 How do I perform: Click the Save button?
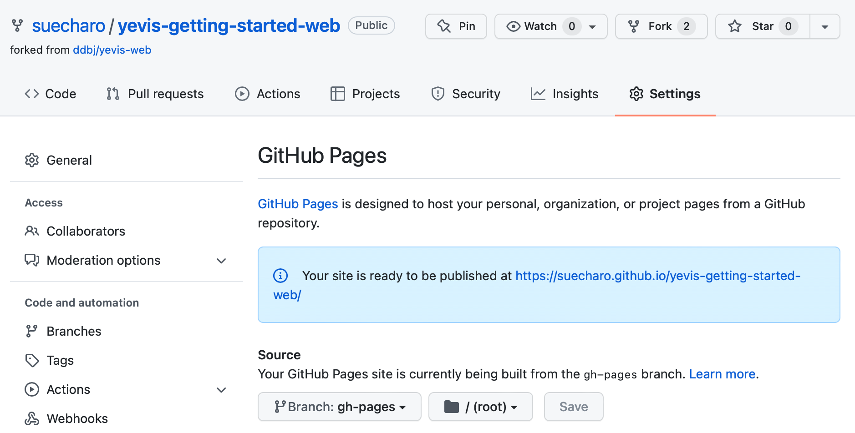[574, 407]
